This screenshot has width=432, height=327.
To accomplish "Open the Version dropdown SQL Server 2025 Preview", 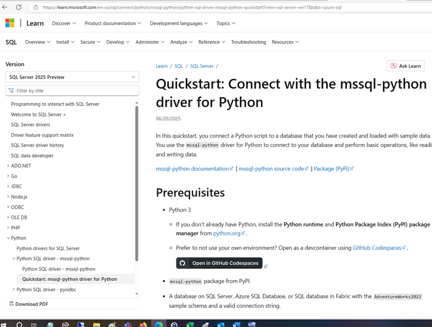I will pyautogui.click(x=72, y=77).
